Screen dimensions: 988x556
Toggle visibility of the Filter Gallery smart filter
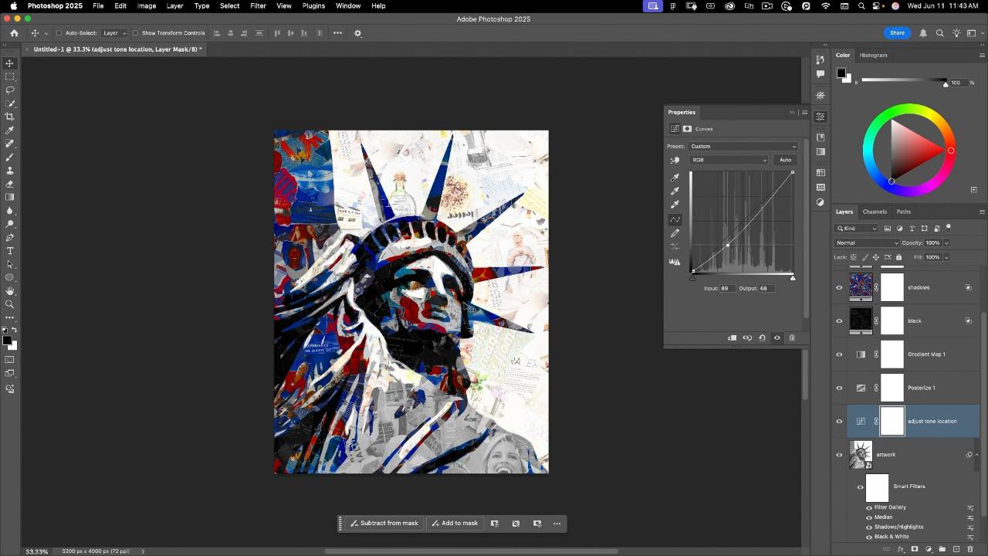(x=868, y=507)
